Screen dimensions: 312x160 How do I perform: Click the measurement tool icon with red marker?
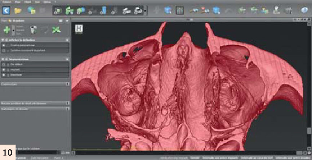[205, 10]
